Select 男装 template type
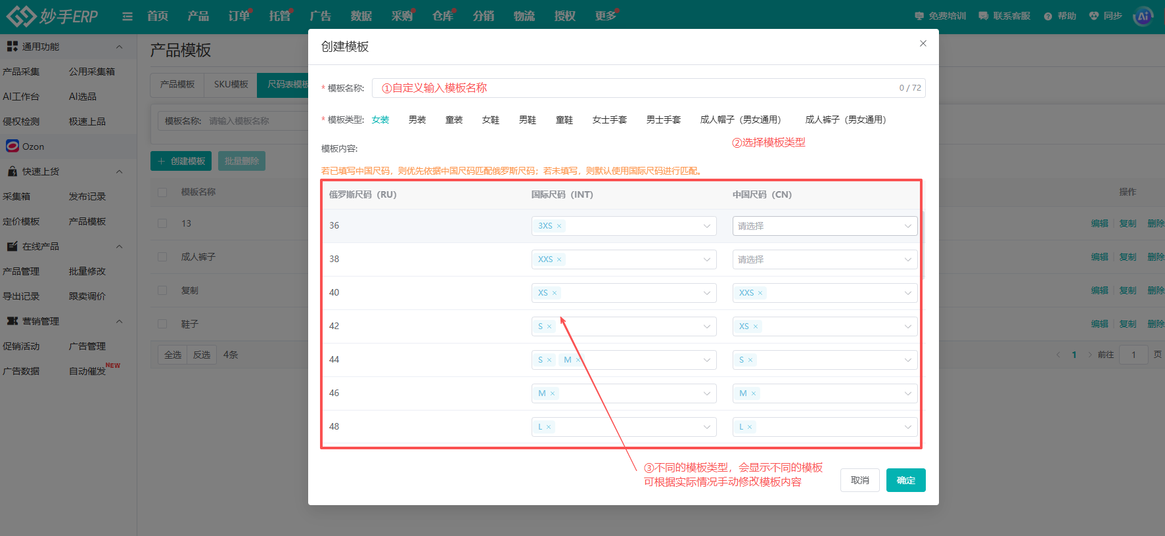This screenshot has height=536, width=1165. (417, 120)
